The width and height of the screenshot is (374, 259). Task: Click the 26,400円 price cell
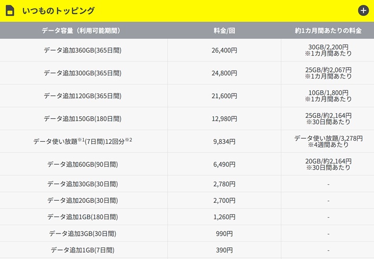click(224, 50)
